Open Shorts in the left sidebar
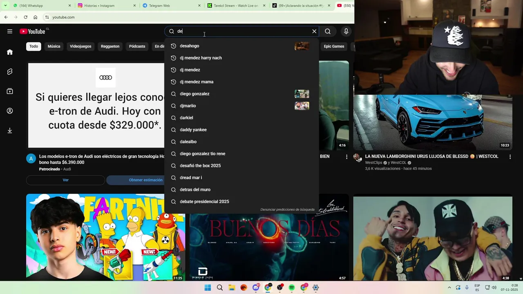523x294 pixels. coord(10,71)
